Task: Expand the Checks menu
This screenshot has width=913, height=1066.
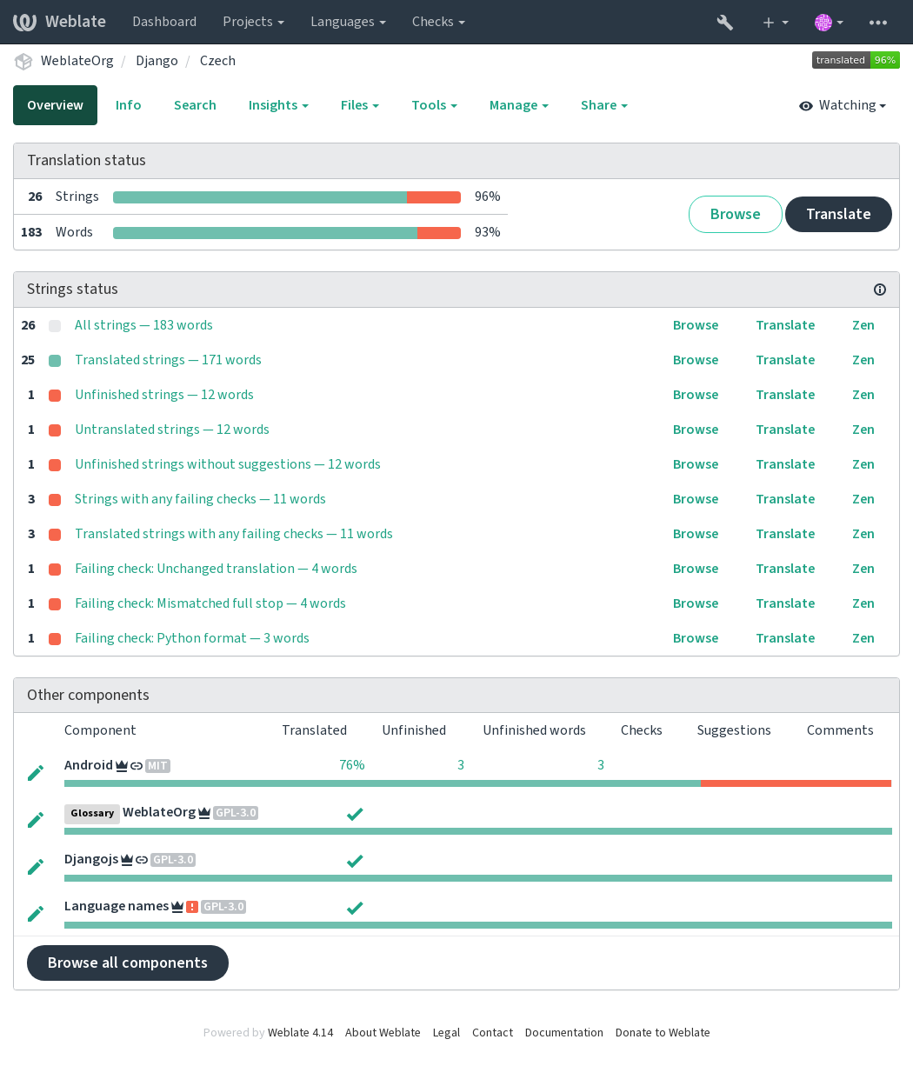Action: [438, 22]
